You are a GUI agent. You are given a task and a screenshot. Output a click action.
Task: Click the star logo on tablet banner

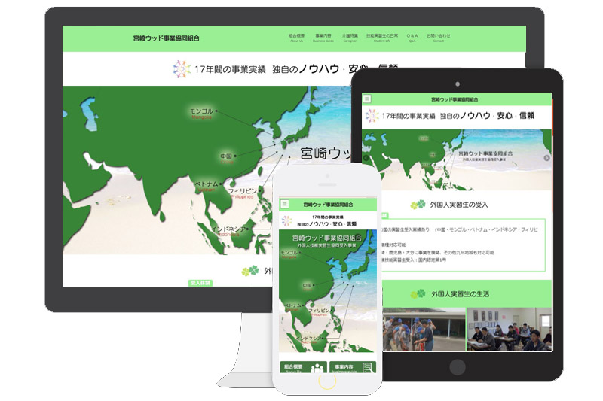tap(372, 116)
